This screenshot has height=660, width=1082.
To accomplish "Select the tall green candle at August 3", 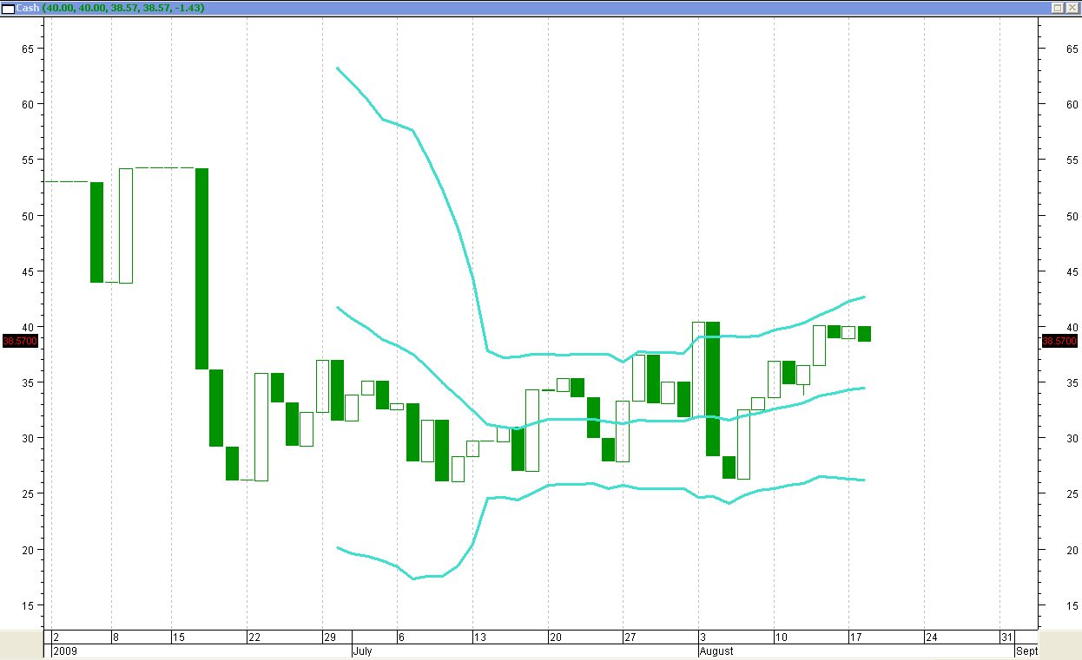I will pos(713,389).
